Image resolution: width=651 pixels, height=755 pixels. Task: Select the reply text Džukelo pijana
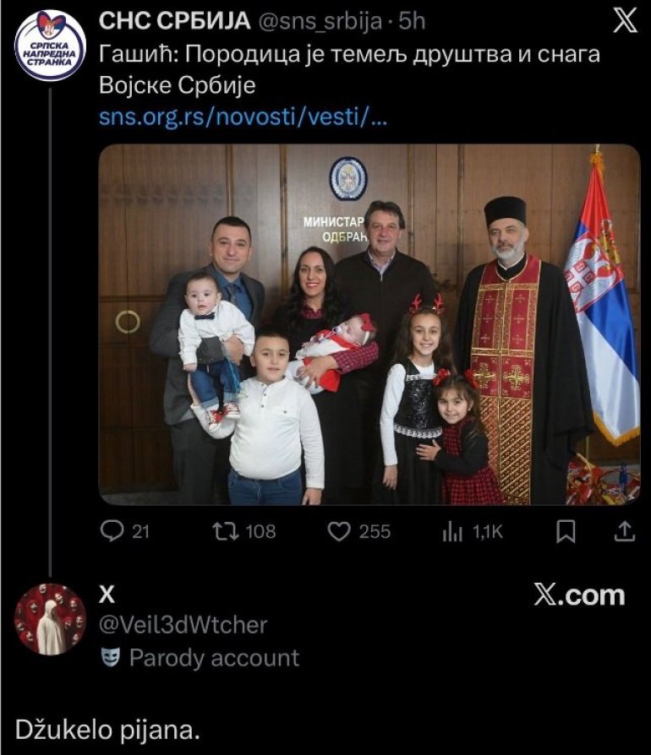click(107, 731)
